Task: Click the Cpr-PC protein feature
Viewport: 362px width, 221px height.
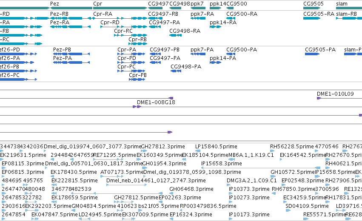Action: (x=131, y=71)
